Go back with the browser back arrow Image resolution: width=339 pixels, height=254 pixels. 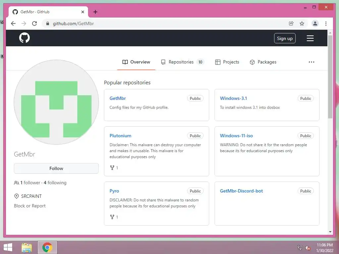click(13, 23)
